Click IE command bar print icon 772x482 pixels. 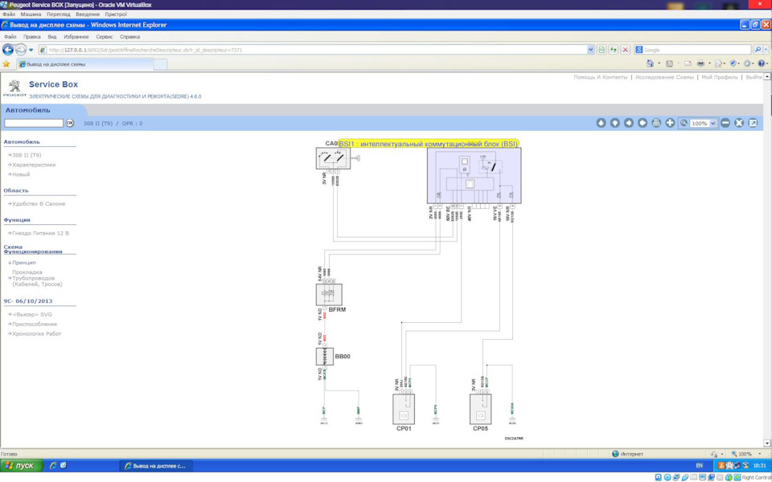[700, 63]
